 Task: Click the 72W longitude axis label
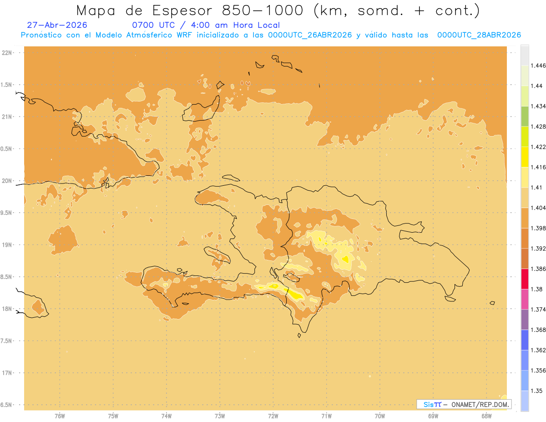[273, 416]
